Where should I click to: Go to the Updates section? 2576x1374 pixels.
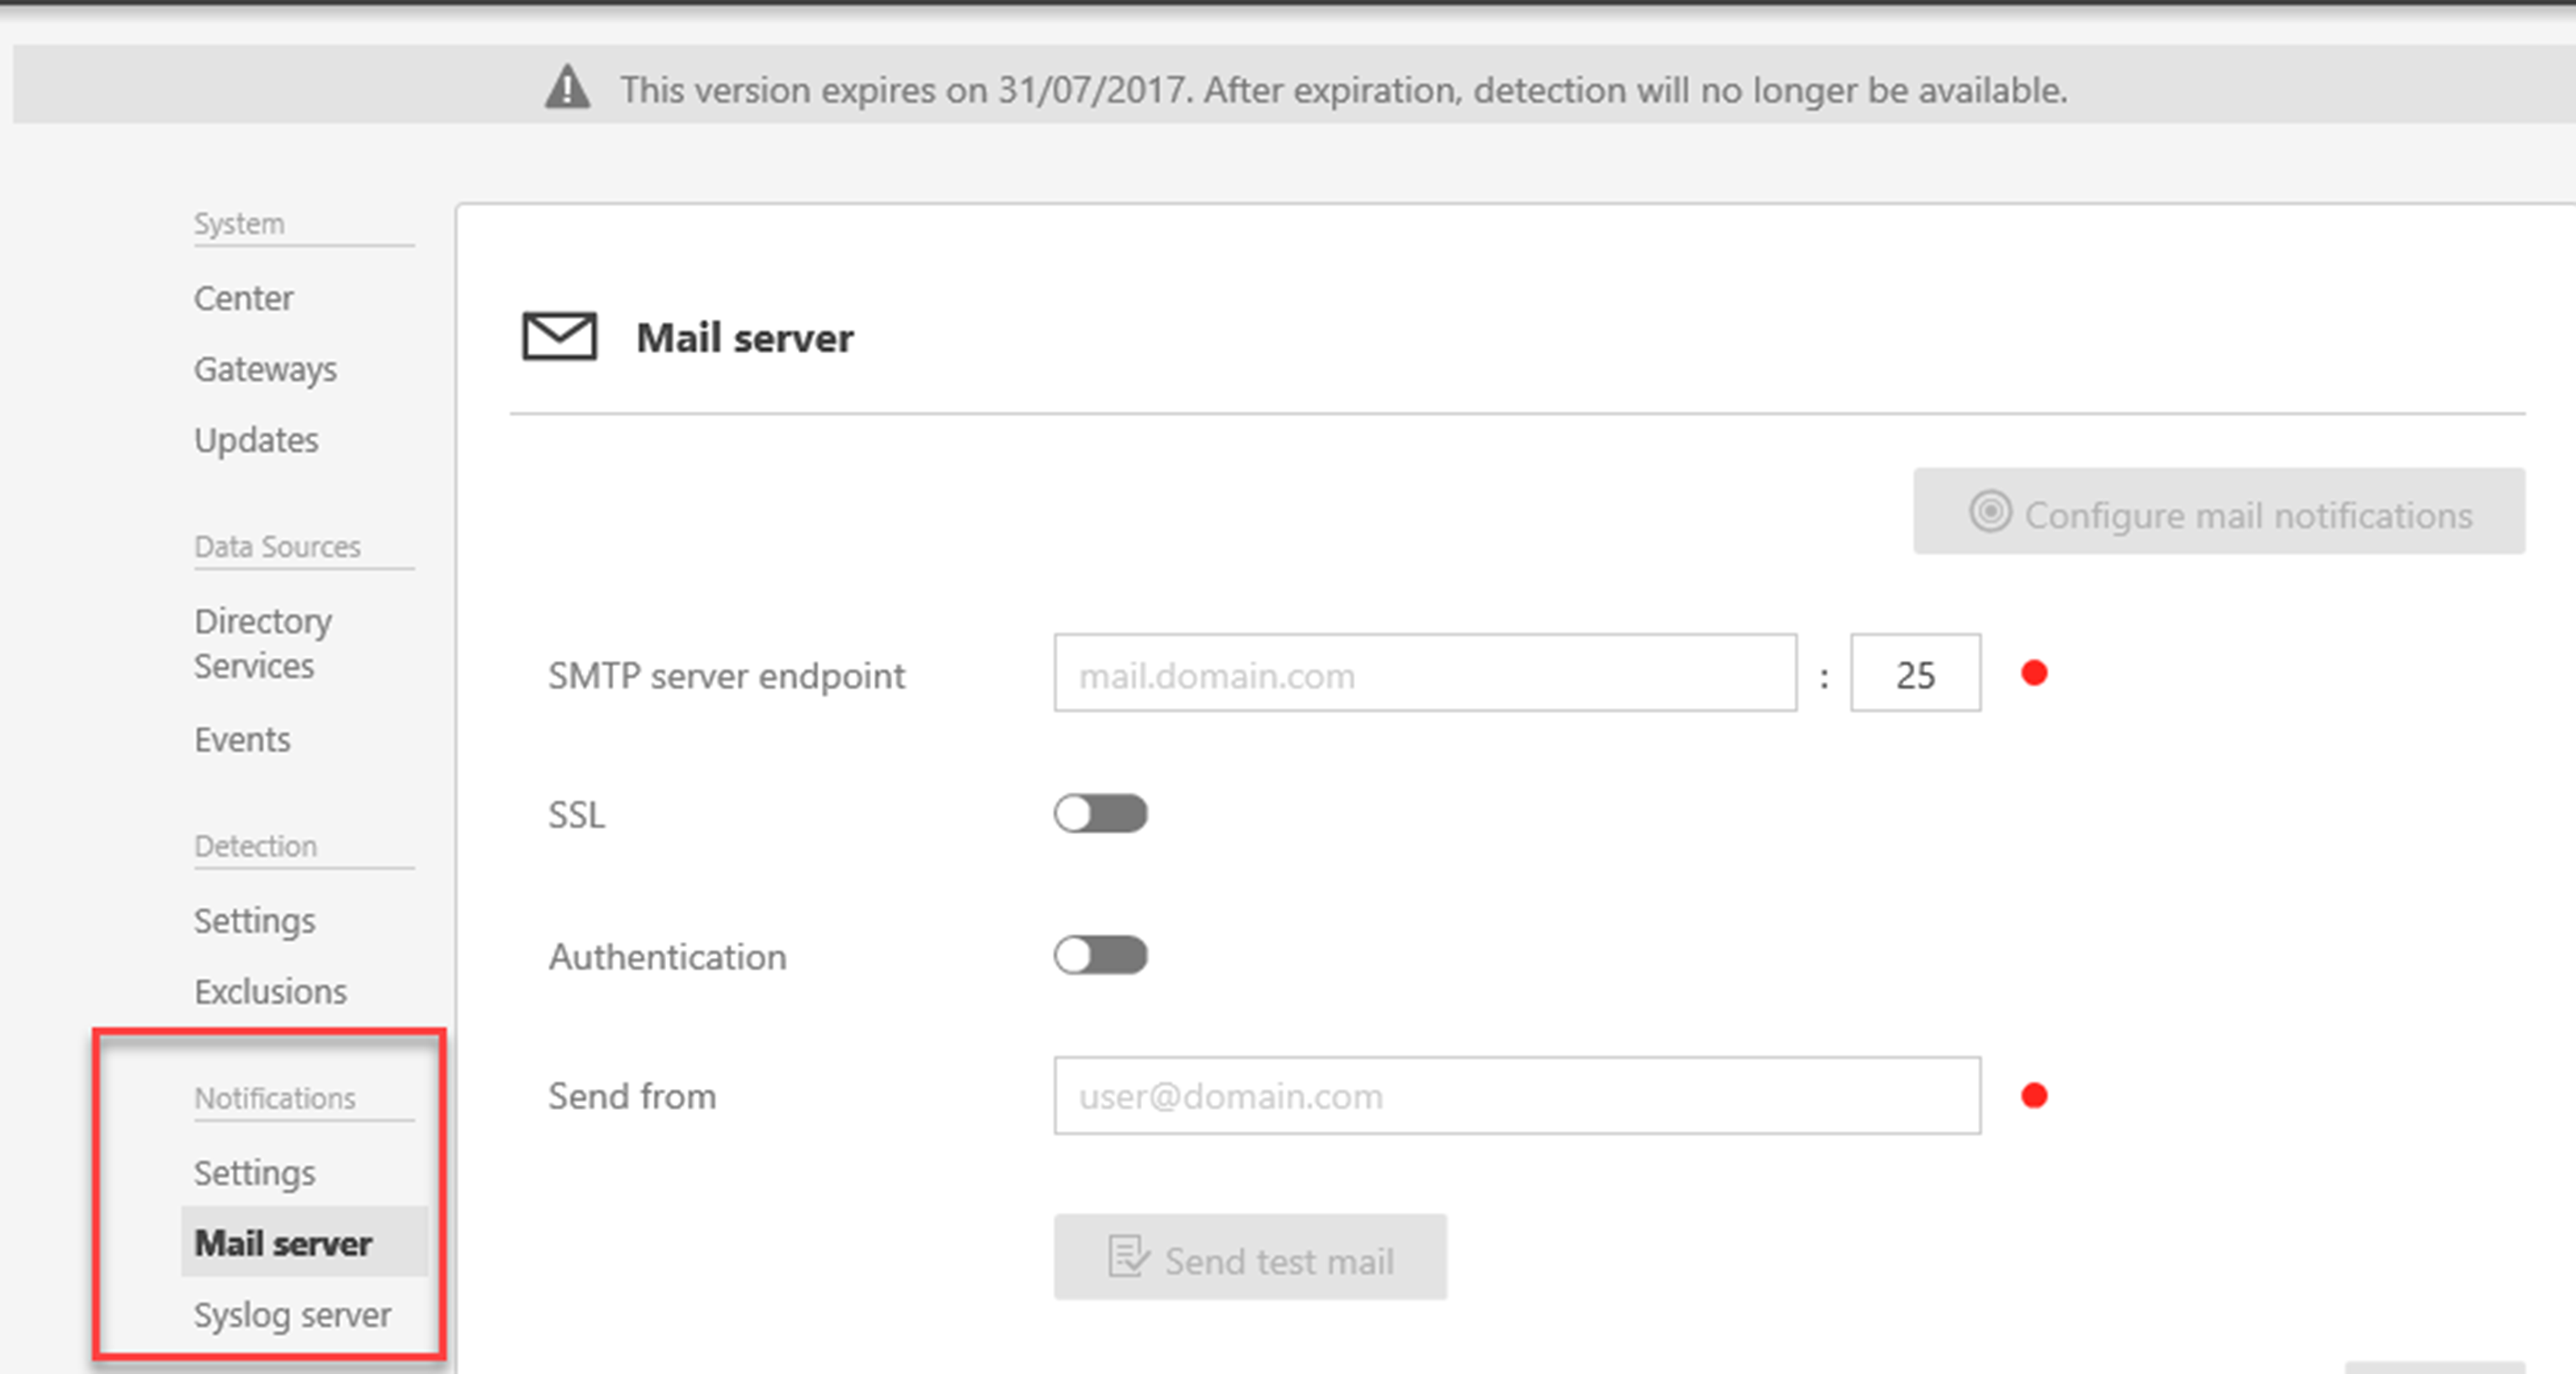pos(256,441)
